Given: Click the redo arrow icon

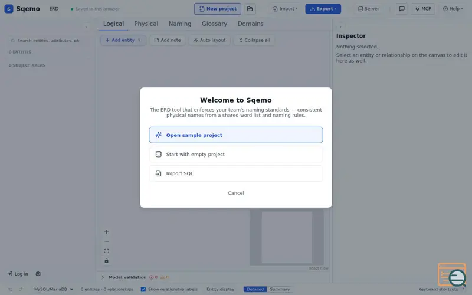Looking at the screenshot, I should point(21,289).
